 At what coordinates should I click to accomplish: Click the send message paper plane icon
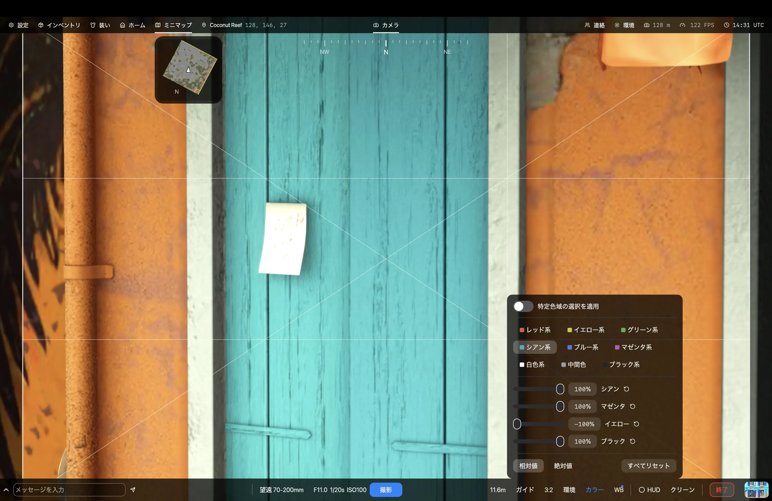[x=133, y=490]
